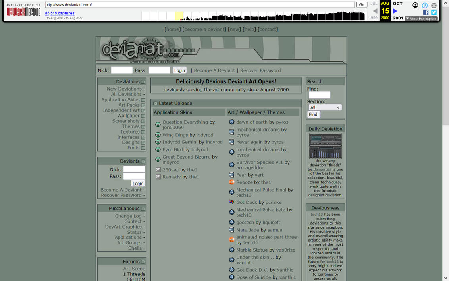The image size is (449, 281).
Task: Click the Wayback Go button
Action: [361, 5]
